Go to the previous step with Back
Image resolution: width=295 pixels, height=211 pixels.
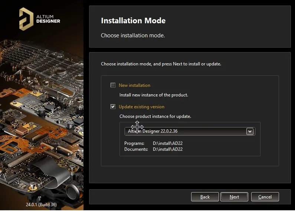205,197
